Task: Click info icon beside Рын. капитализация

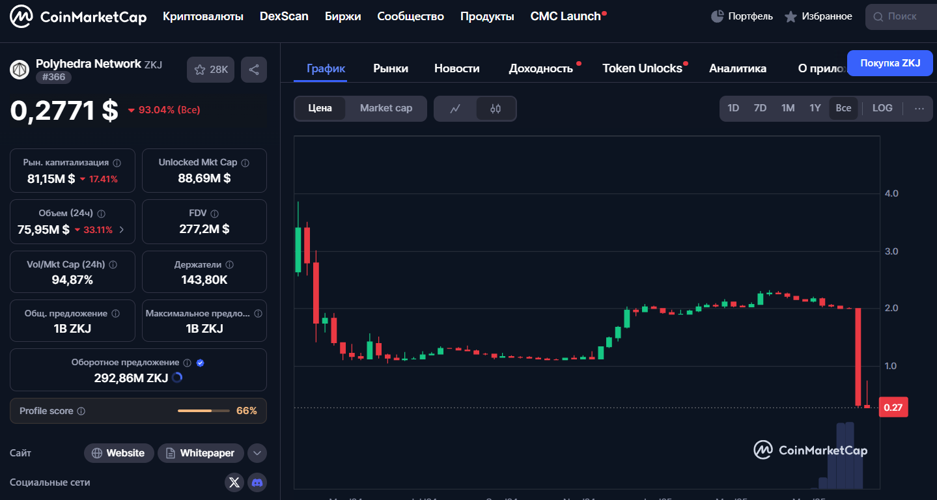Action: (117, 163)
